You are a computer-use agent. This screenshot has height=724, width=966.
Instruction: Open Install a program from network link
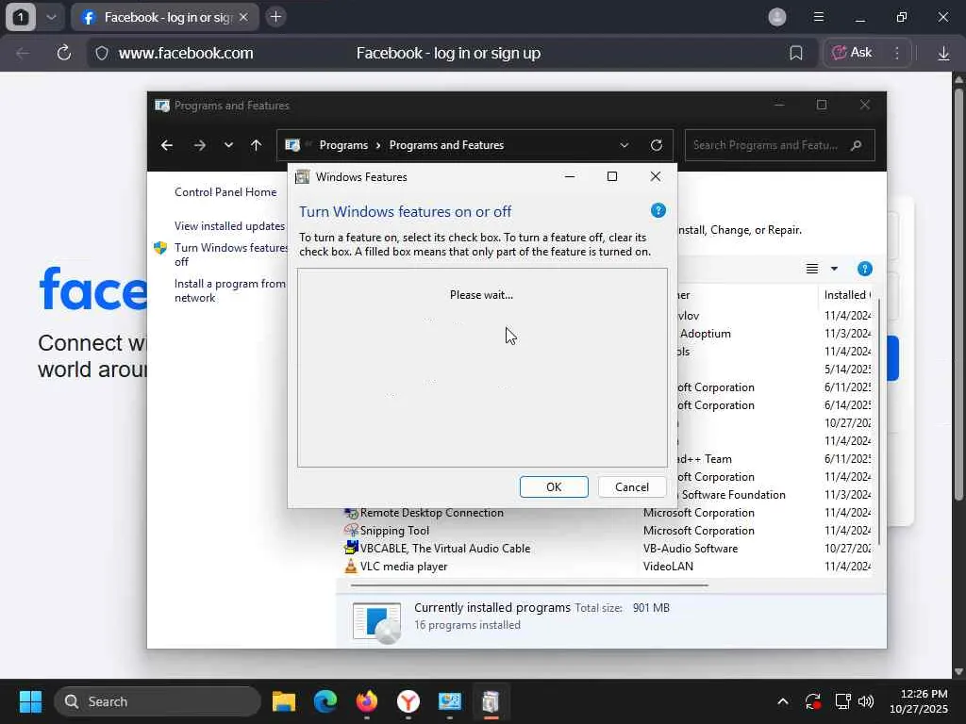[x=230, y=290]
